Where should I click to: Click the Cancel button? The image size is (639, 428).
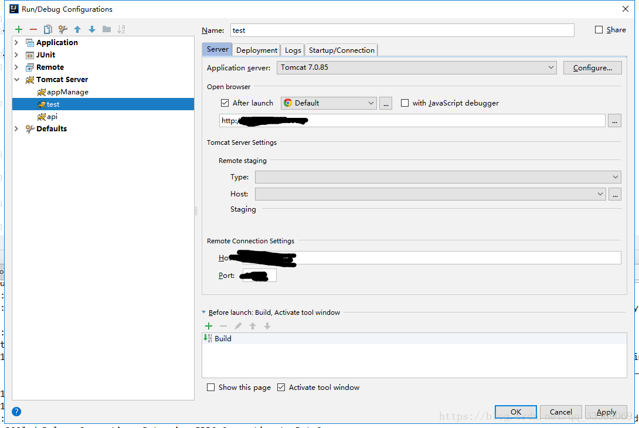coord(561,412)
